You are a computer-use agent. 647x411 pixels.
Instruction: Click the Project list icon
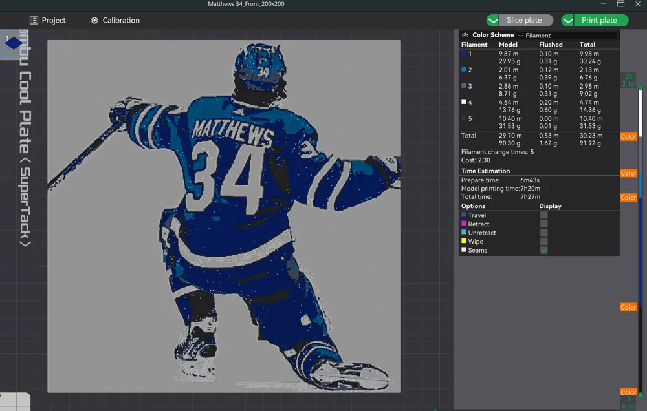click(x=34, y=20)
